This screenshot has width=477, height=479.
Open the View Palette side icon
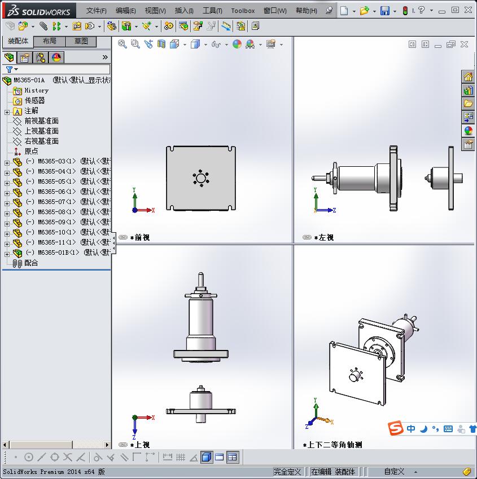tap(468, 117)
